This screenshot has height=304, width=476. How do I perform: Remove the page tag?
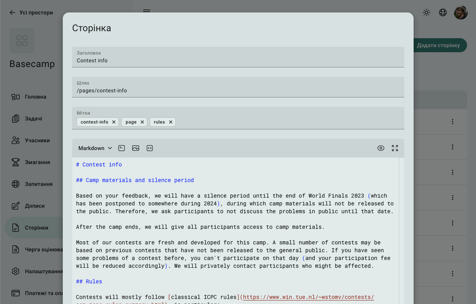(142, 122)
